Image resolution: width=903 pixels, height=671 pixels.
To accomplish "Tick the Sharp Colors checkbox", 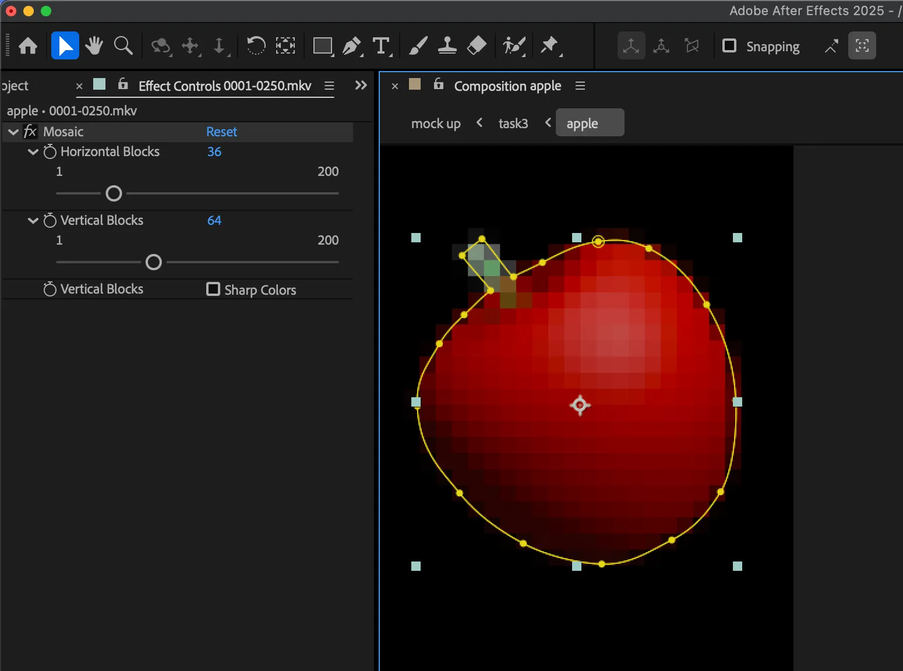I will point(213,289).
